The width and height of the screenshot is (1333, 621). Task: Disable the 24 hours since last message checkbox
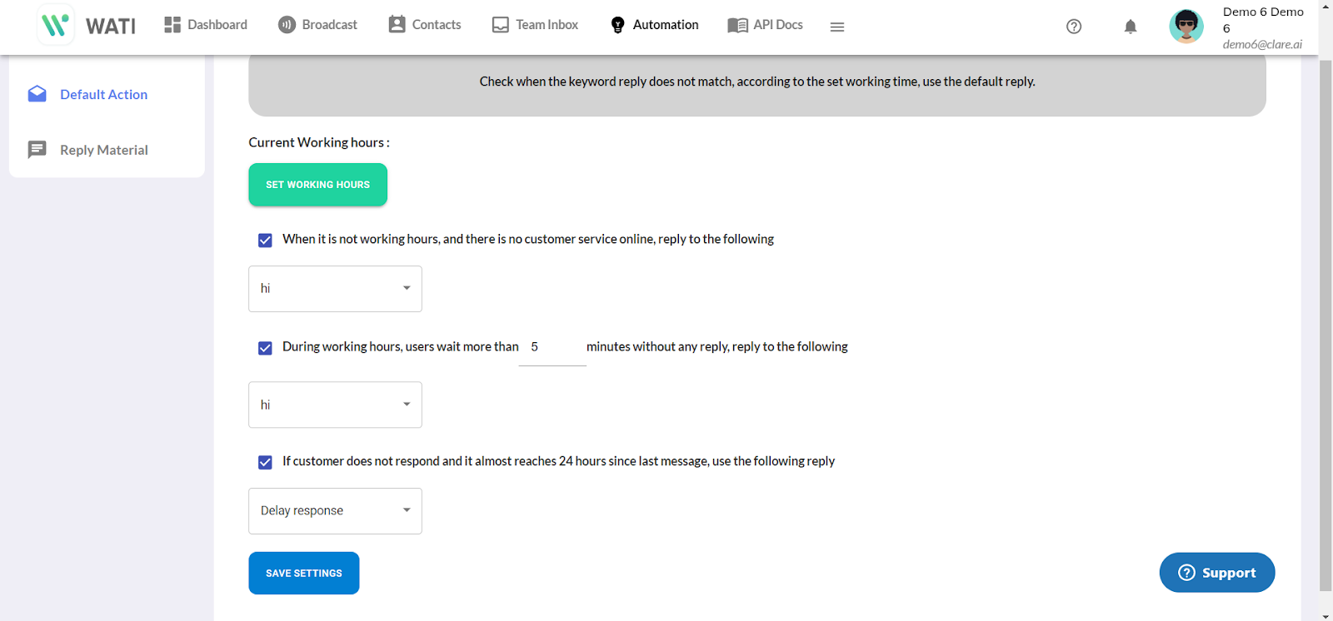point(265,462)
